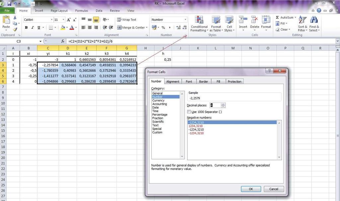This screenshot has width=340, height=201.
Task: Toggle Italic formatting
Action: click(x=32, y=28)
